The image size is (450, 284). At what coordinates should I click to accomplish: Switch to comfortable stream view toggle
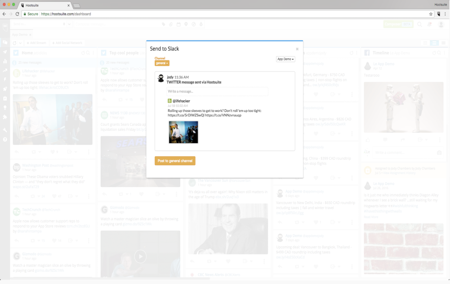click(443, 43)
